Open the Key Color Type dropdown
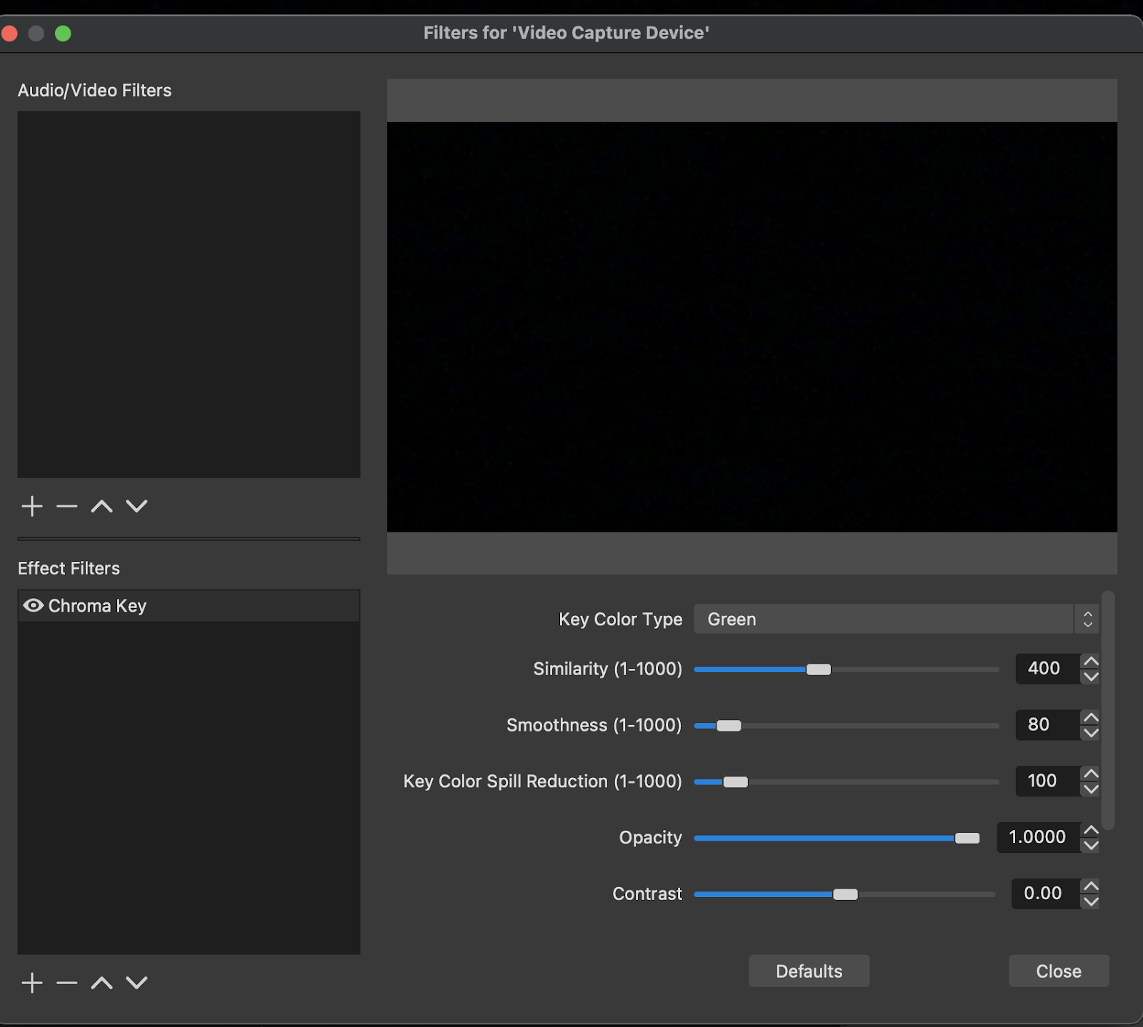Screen dimensions: 1143x1027 (895, 619)
